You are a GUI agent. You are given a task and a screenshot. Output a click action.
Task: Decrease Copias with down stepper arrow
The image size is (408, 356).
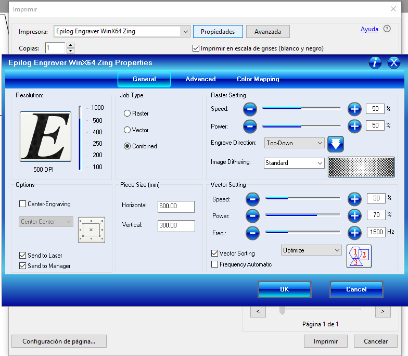71,51
